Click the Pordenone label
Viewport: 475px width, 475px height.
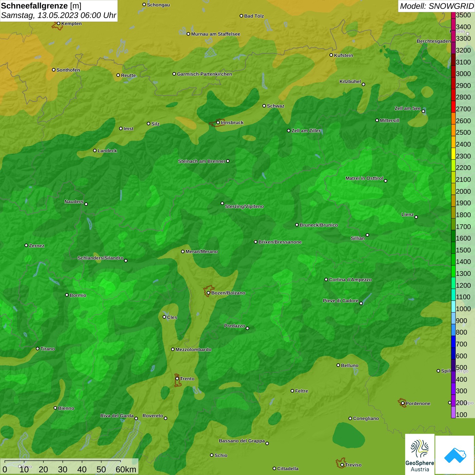click(418, 403)
